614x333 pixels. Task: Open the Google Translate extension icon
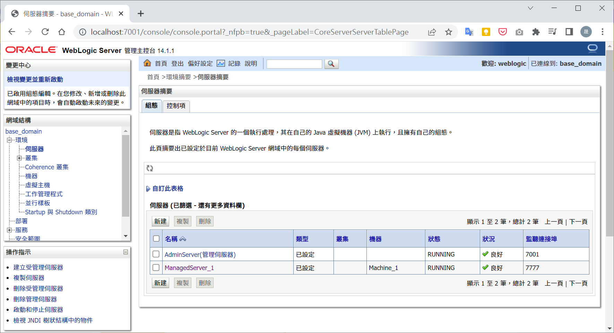click(x=469, y=32)
